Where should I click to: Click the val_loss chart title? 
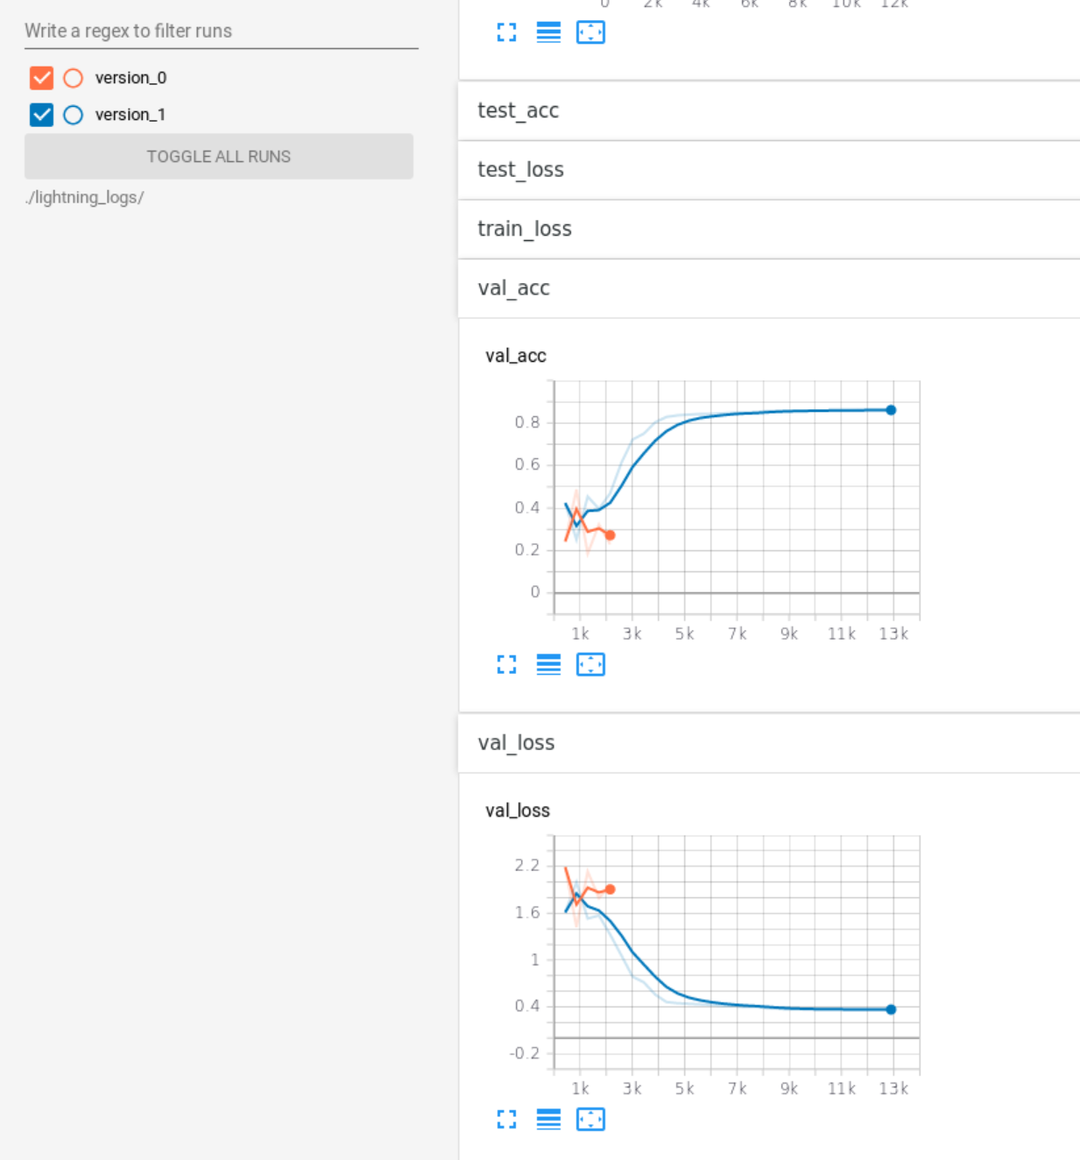(x=518, y=810)
